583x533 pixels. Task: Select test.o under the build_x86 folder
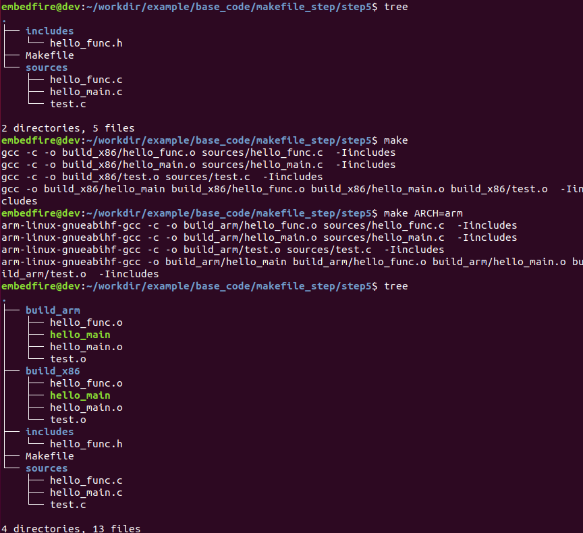click(x=67, y=420)
